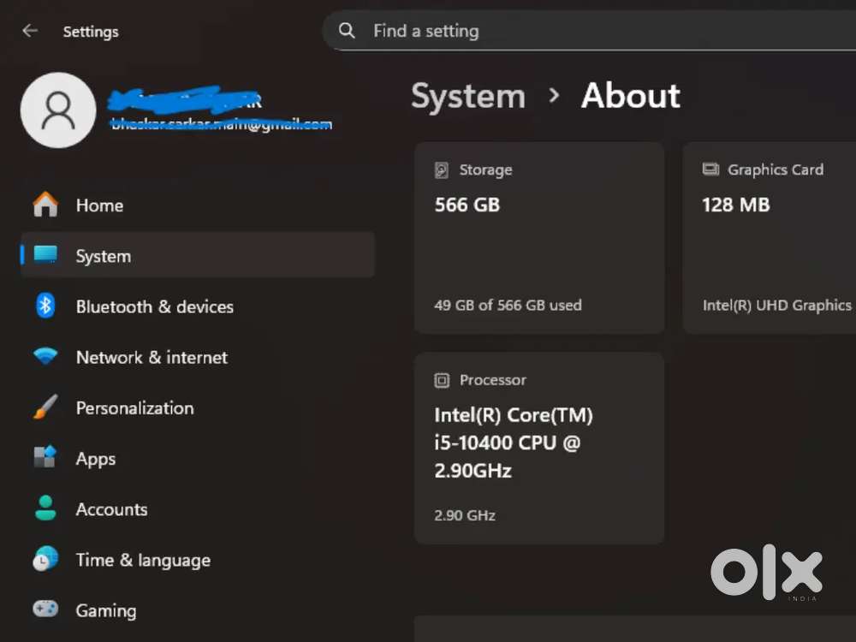Click the About breadcrumb label
Screen dimensions: 856x642
(630, 96)
